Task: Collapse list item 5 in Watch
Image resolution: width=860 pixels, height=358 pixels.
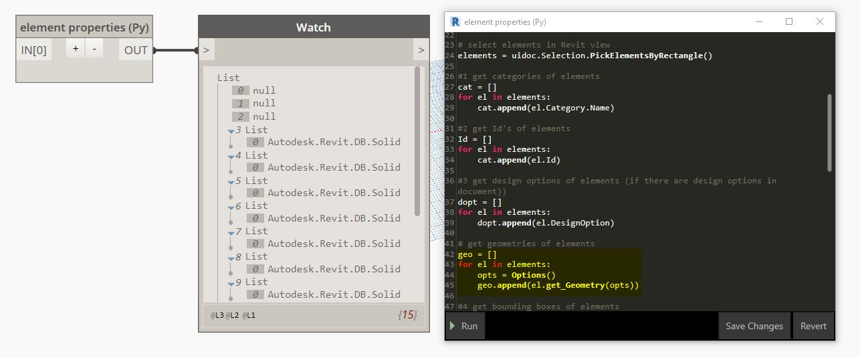Action: 231,181
